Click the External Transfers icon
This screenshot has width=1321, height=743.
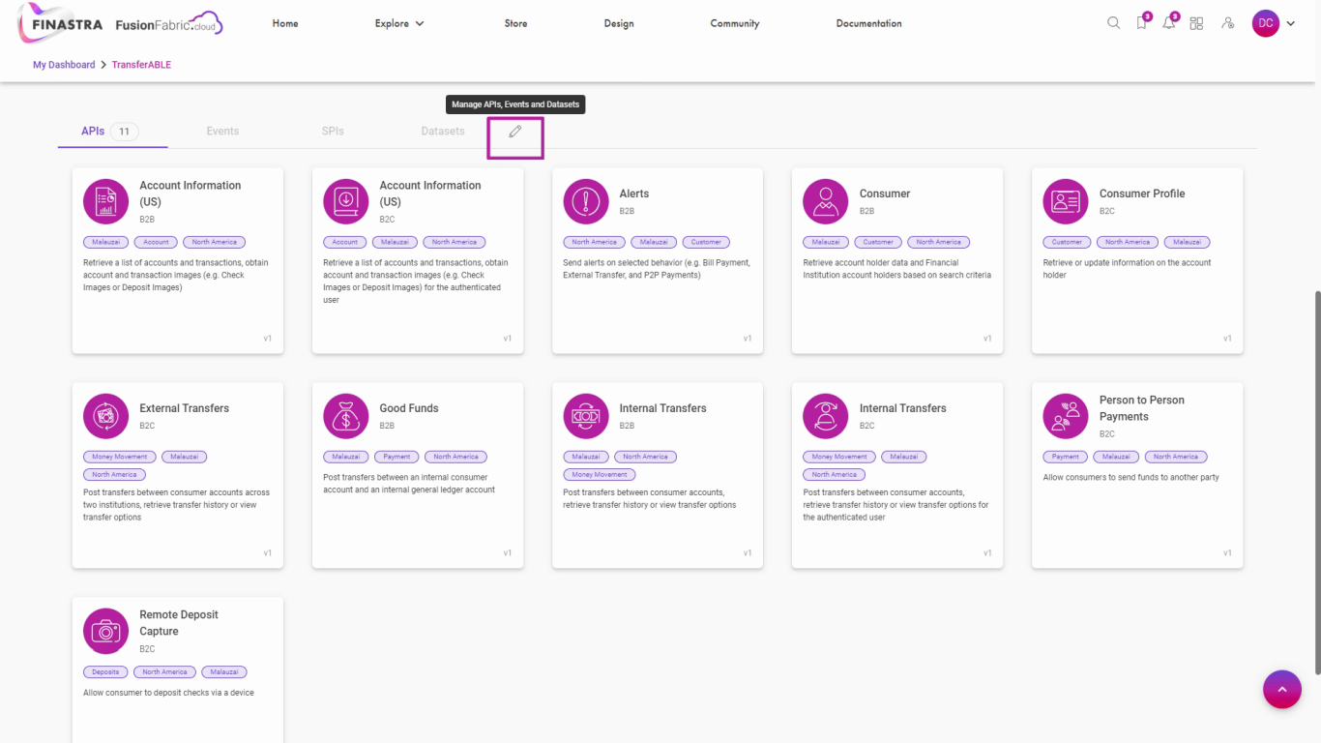[106, 416]
